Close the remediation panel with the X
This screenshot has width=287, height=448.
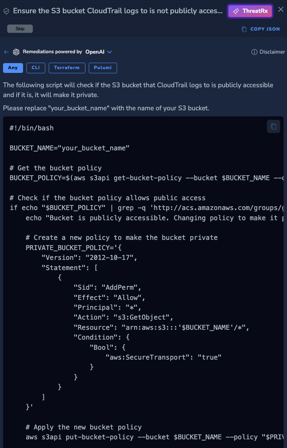coord(281,10)
